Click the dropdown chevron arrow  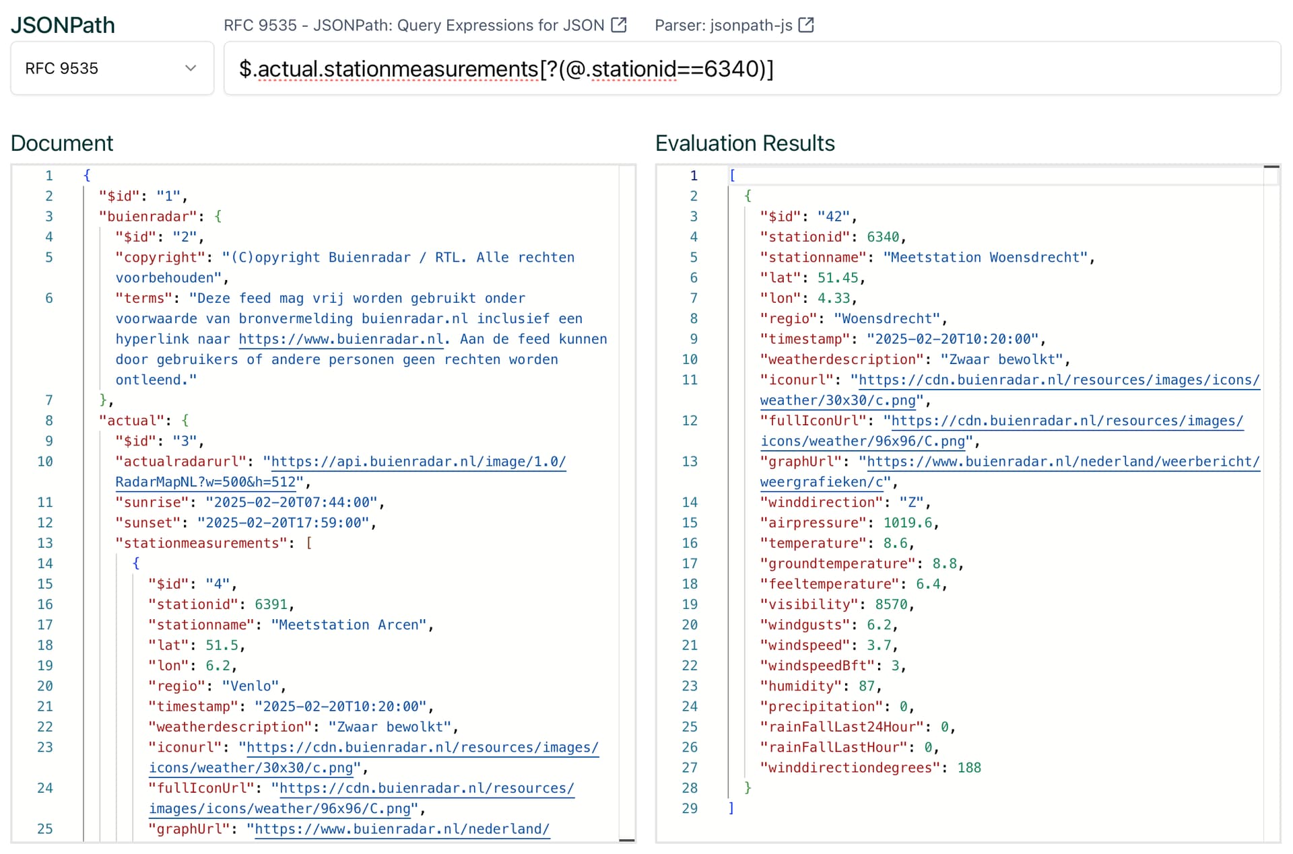click(x=191, y=68)
